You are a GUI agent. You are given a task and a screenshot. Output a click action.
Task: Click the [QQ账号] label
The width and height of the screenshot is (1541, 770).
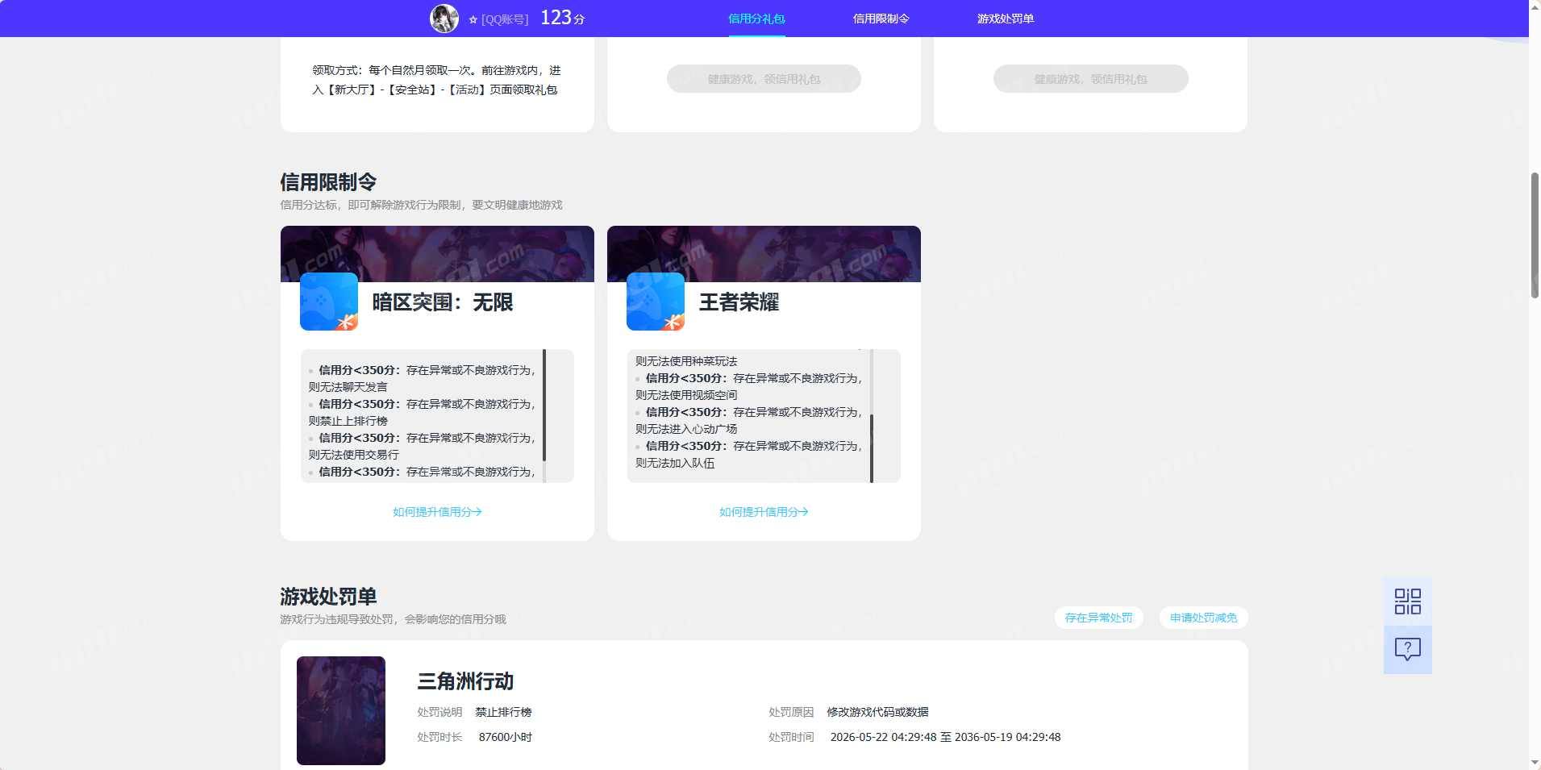point(505,19)
